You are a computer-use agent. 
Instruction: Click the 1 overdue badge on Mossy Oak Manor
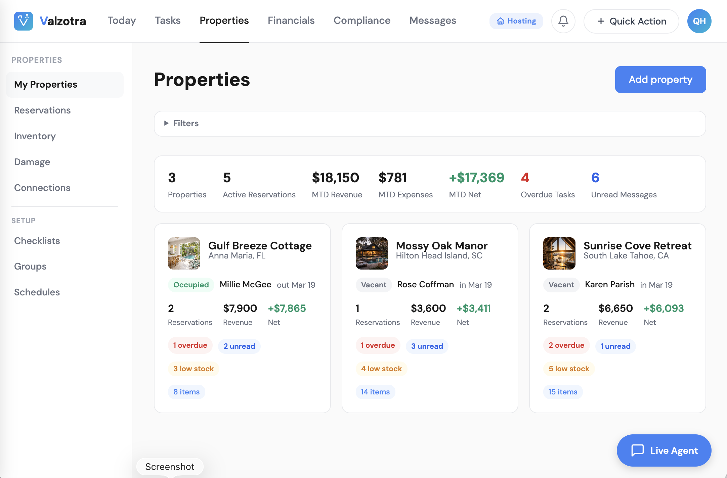click(x=378, y=345)
